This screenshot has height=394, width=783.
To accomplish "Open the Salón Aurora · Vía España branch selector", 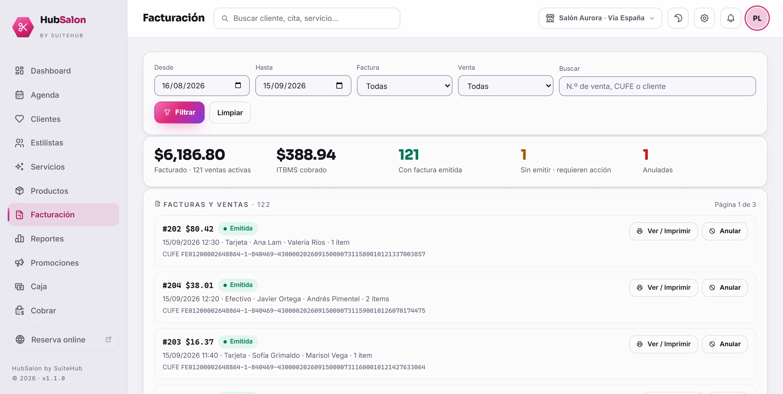I will click(x=600, y=18).
